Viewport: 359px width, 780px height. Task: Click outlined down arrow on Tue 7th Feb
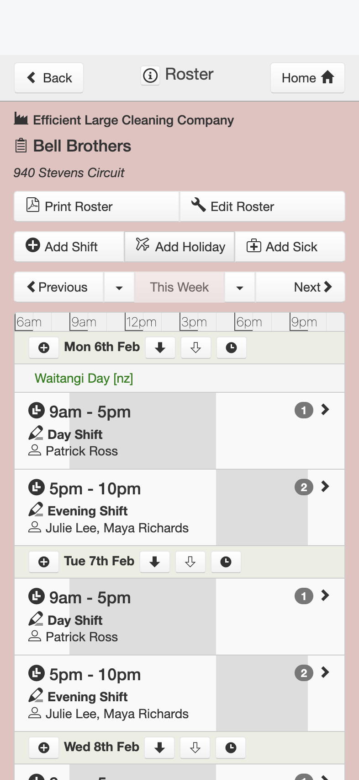190,562
